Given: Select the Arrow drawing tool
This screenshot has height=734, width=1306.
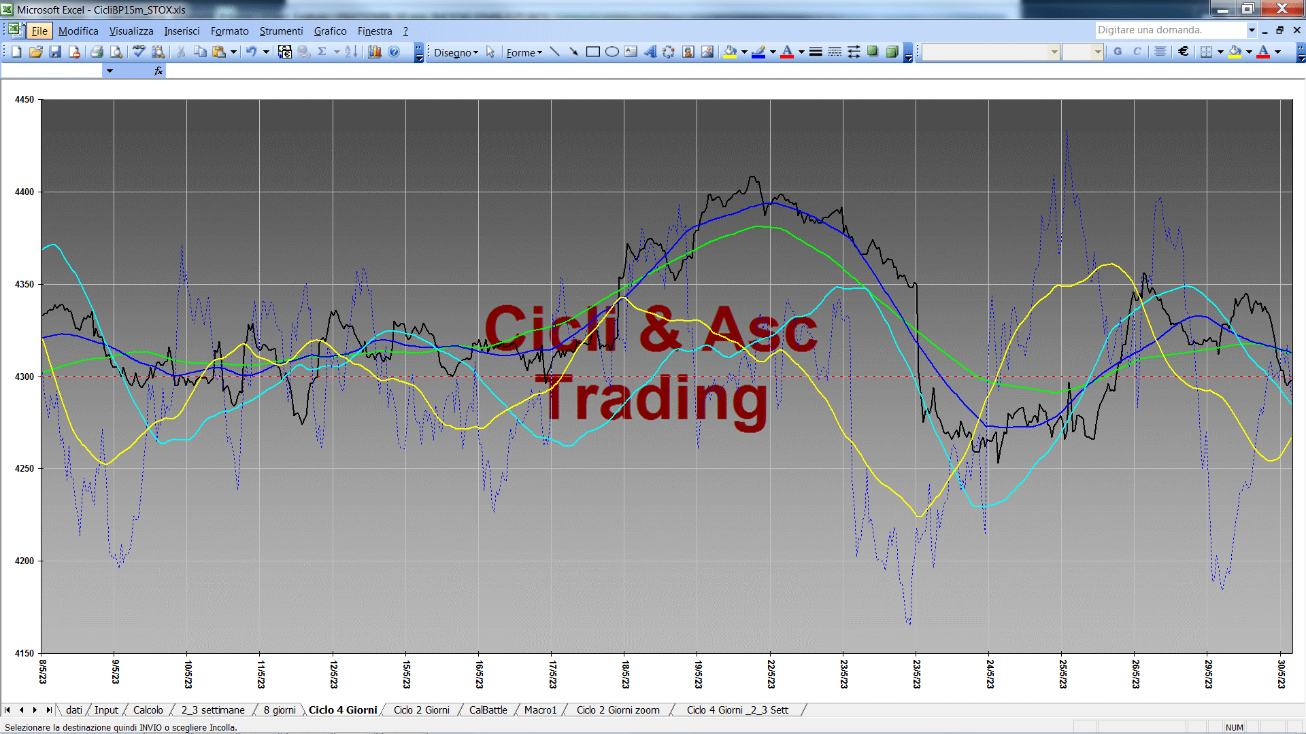Looking at the screenshot, I should pyautogui.click(x=573, y=52).
